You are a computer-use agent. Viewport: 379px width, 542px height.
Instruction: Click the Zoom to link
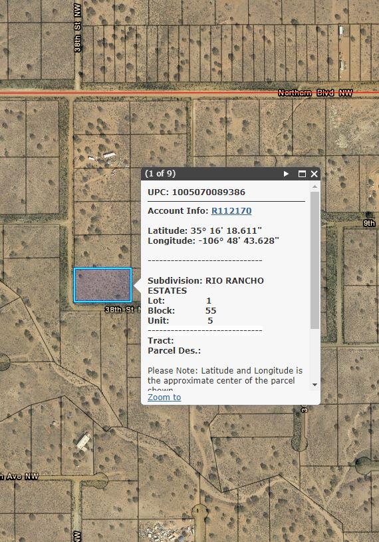[164, 397]
